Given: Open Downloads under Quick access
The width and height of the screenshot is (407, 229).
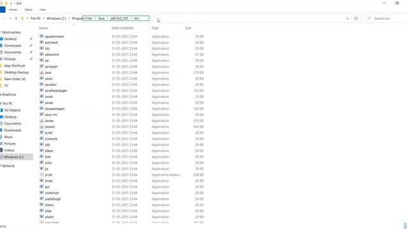Looking at the screenshot, I should (x=13, y=46).
